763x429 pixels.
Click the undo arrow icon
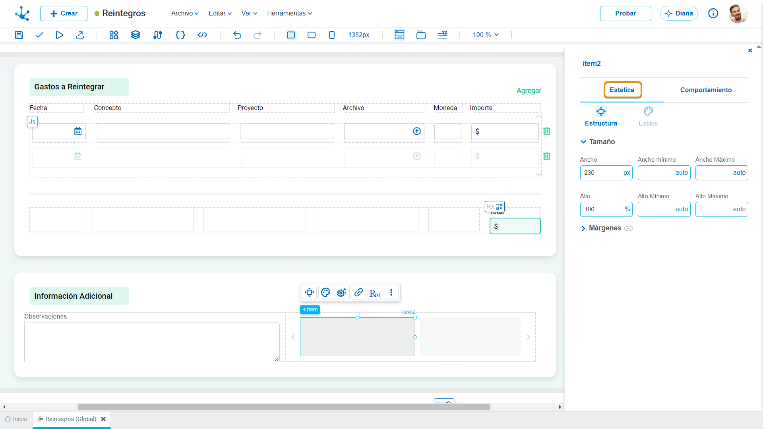pos(237,35)
